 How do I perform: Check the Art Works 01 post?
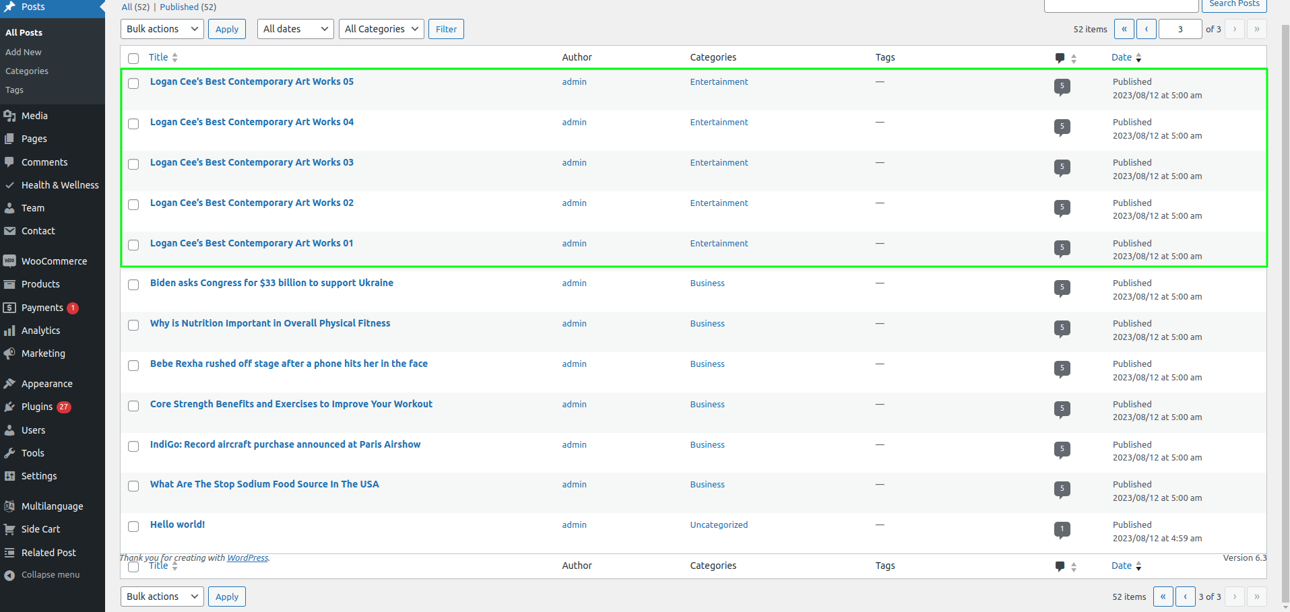pyautogui.click(x=133, y=245)
